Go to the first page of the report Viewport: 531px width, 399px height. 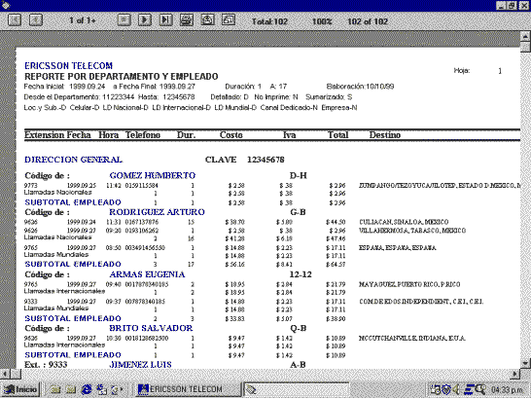[15, 20]
